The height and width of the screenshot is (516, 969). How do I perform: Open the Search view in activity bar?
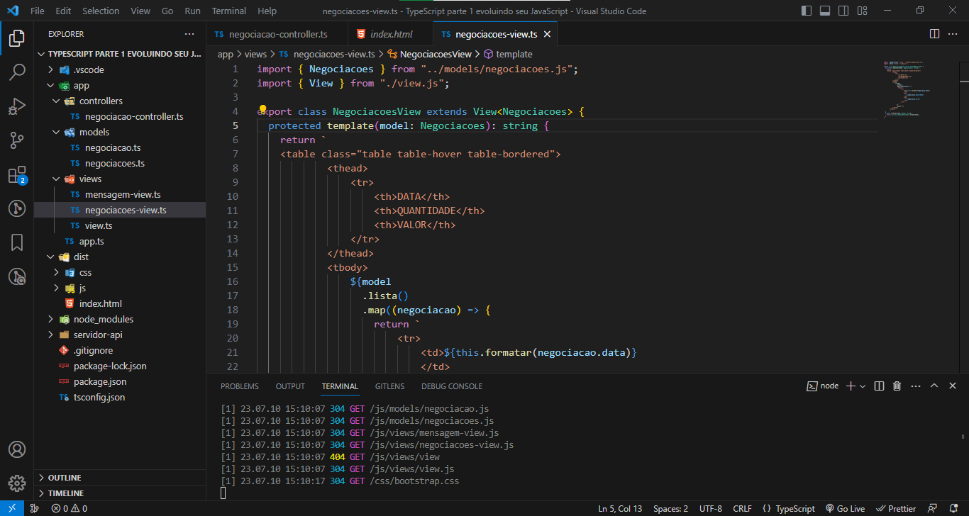point(17,72)
